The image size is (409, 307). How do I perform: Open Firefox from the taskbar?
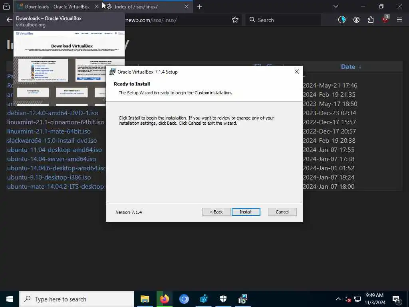(x=164, y=299)
